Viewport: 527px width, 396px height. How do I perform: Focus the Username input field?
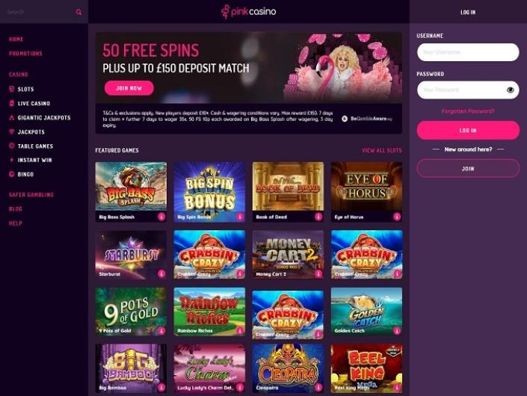click(x=468, y=52)
